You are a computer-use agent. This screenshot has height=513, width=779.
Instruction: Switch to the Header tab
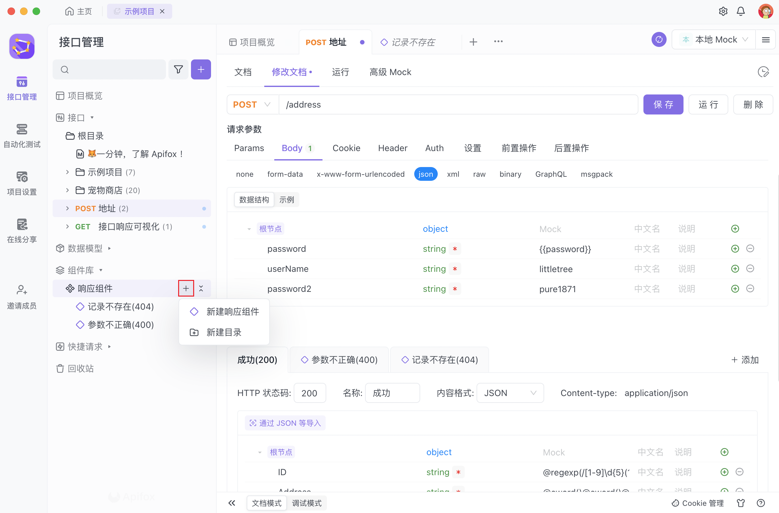pos(392,148)
